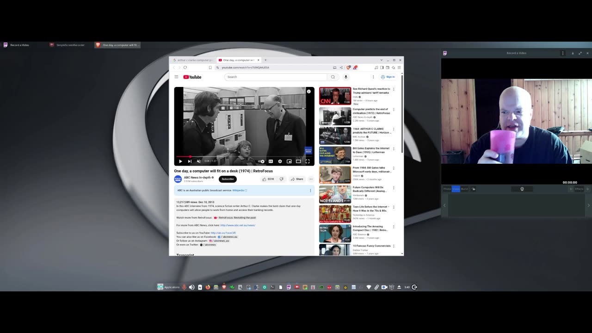The image size is (592, 333).
Task: Toggle the browser sidebar panel icon
Action: 382,68
